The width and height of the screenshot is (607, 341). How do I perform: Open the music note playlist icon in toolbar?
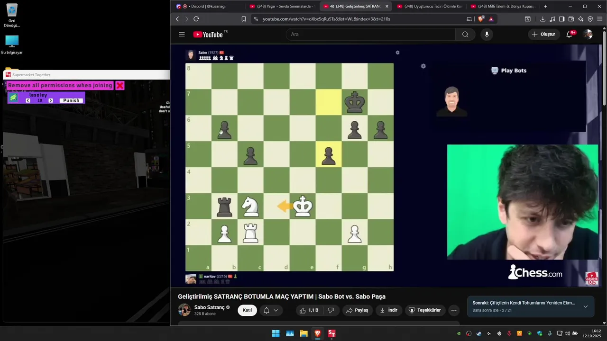coord(552,19)
